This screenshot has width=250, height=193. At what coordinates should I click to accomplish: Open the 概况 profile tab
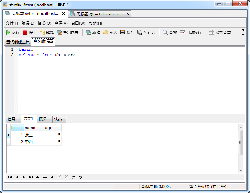(44, 119)
